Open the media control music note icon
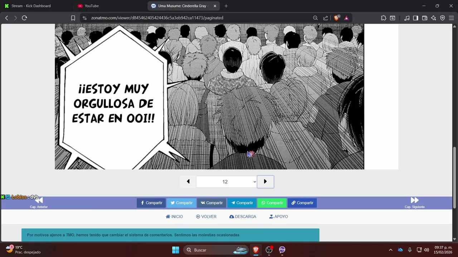 pos(407,18)
